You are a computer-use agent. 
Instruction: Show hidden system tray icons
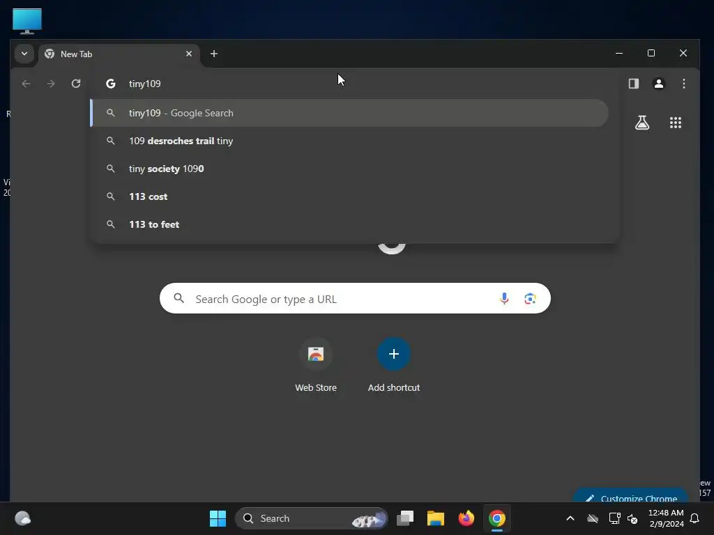click(570, 518)
